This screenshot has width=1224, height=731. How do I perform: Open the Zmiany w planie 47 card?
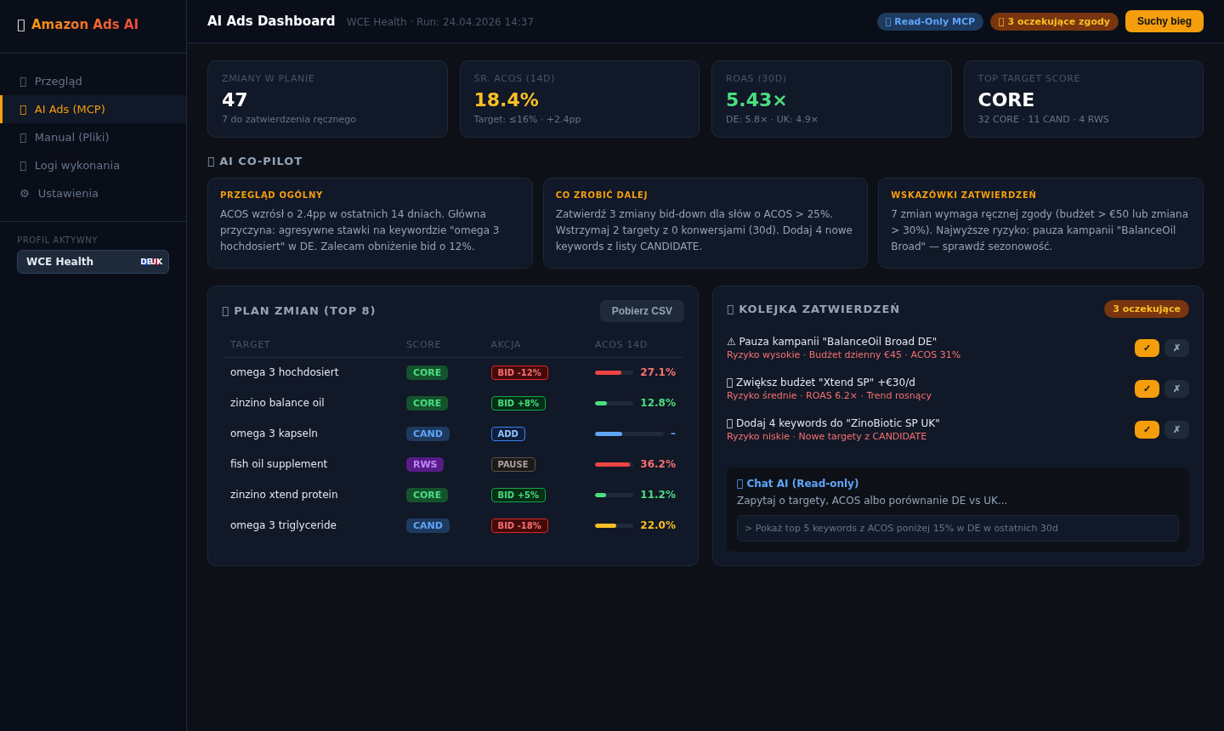tap(327, 99)
